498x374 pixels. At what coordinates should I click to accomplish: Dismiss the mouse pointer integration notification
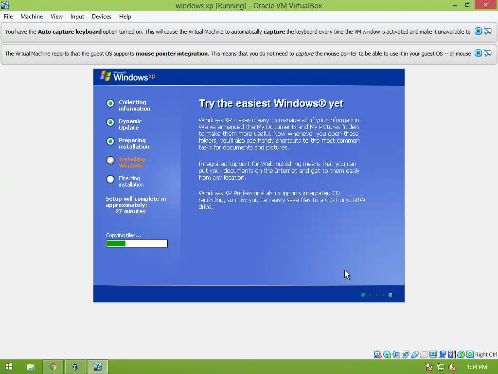(478, 53)
